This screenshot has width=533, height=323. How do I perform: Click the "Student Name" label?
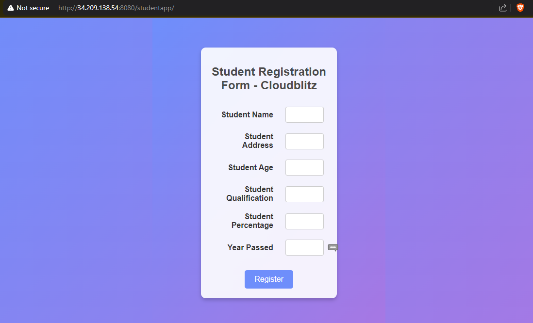coord(247,115)
